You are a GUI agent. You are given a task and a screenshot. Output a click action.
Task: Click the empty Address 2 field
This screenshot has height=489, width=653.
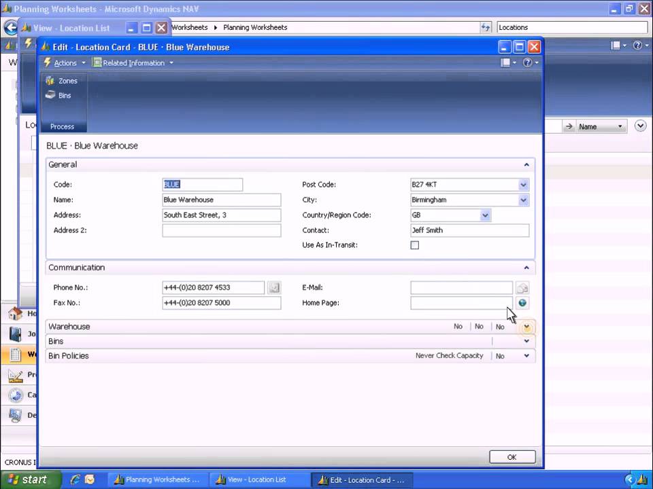pyautogui.click(x=222, y=230)
